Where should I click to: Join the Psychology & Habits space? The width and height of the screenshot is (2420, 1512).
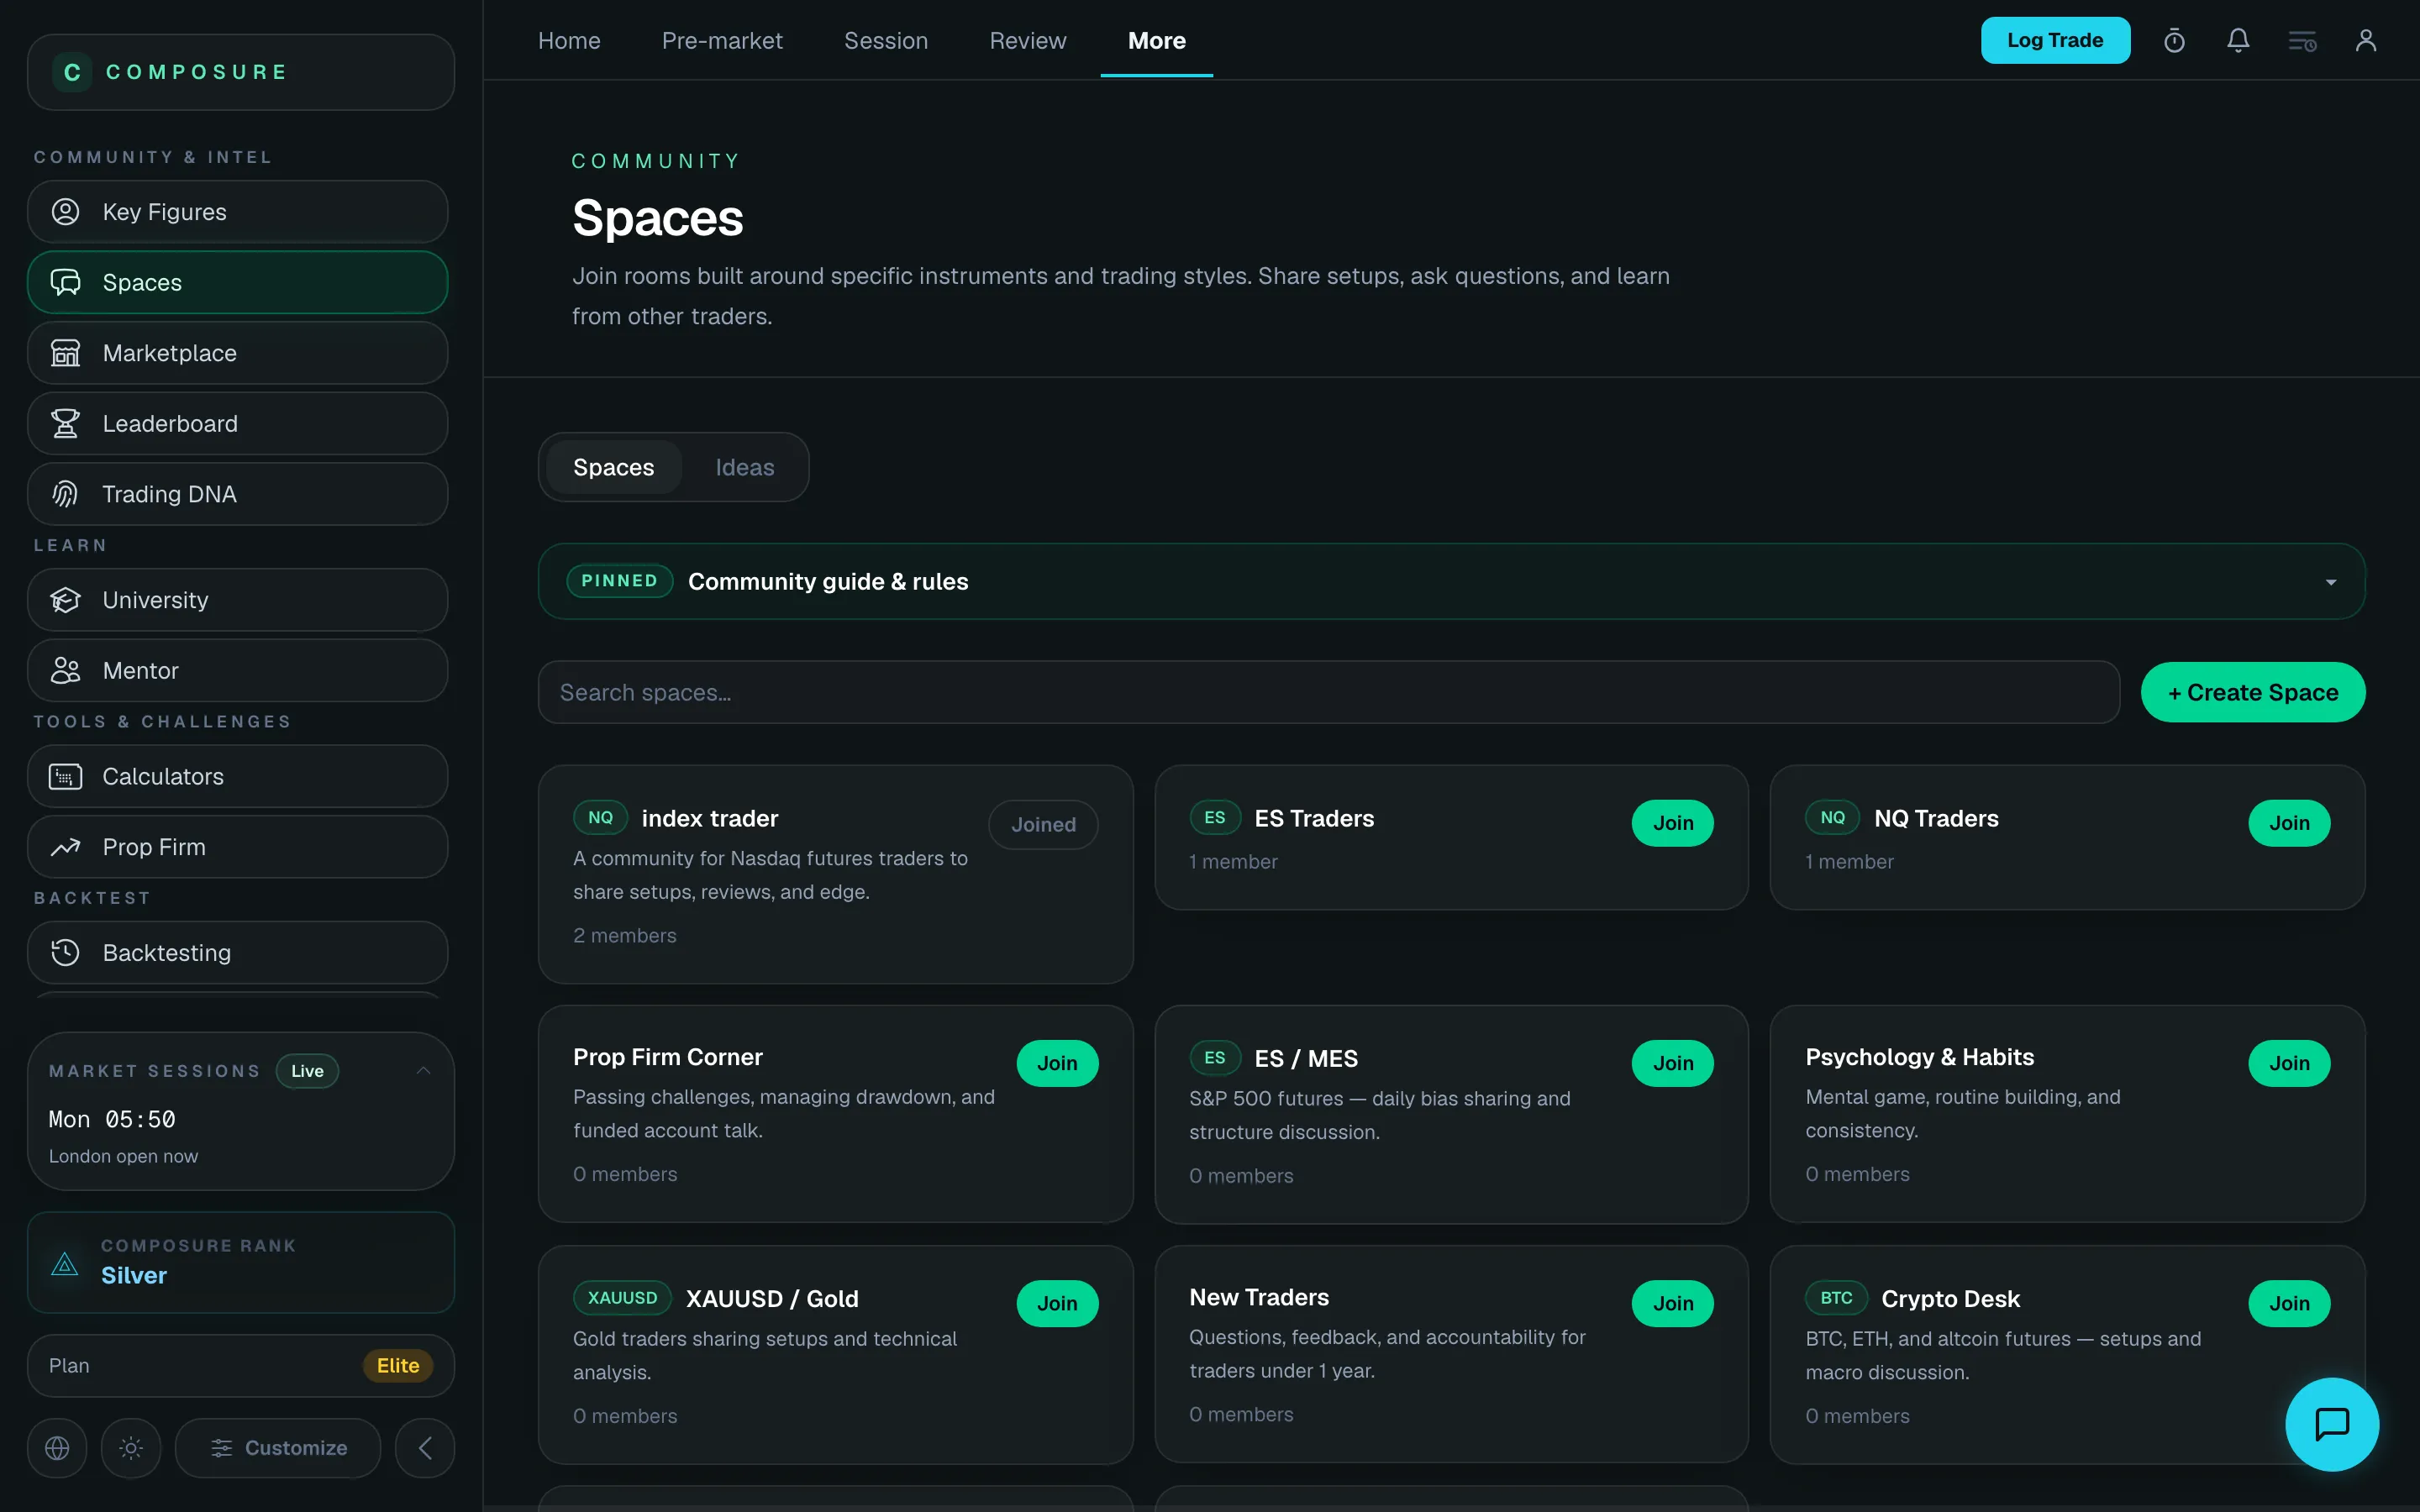click(2289, 1063)
